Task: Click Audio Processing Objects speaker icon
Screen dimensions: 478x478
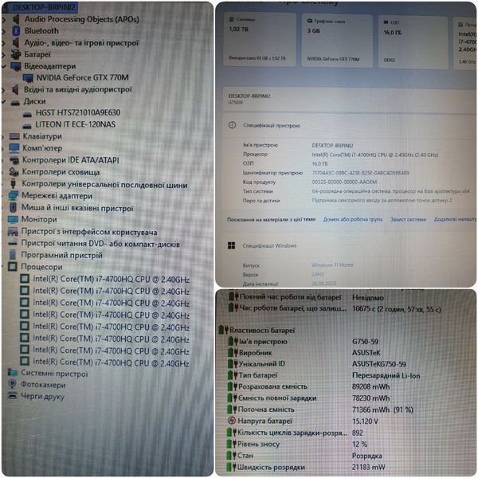Action: [x=16, y=19]
